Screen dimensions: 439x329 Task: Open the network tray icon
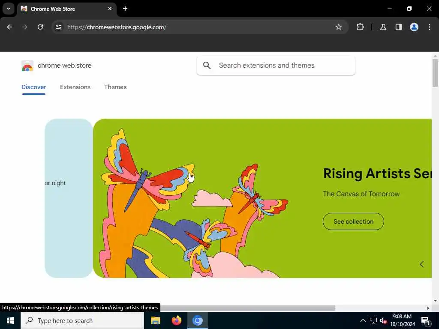(x=373, y=320)
